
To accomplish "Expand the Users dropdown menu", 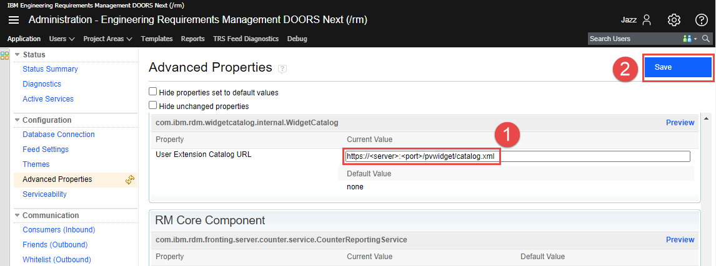I will (62, 39).
